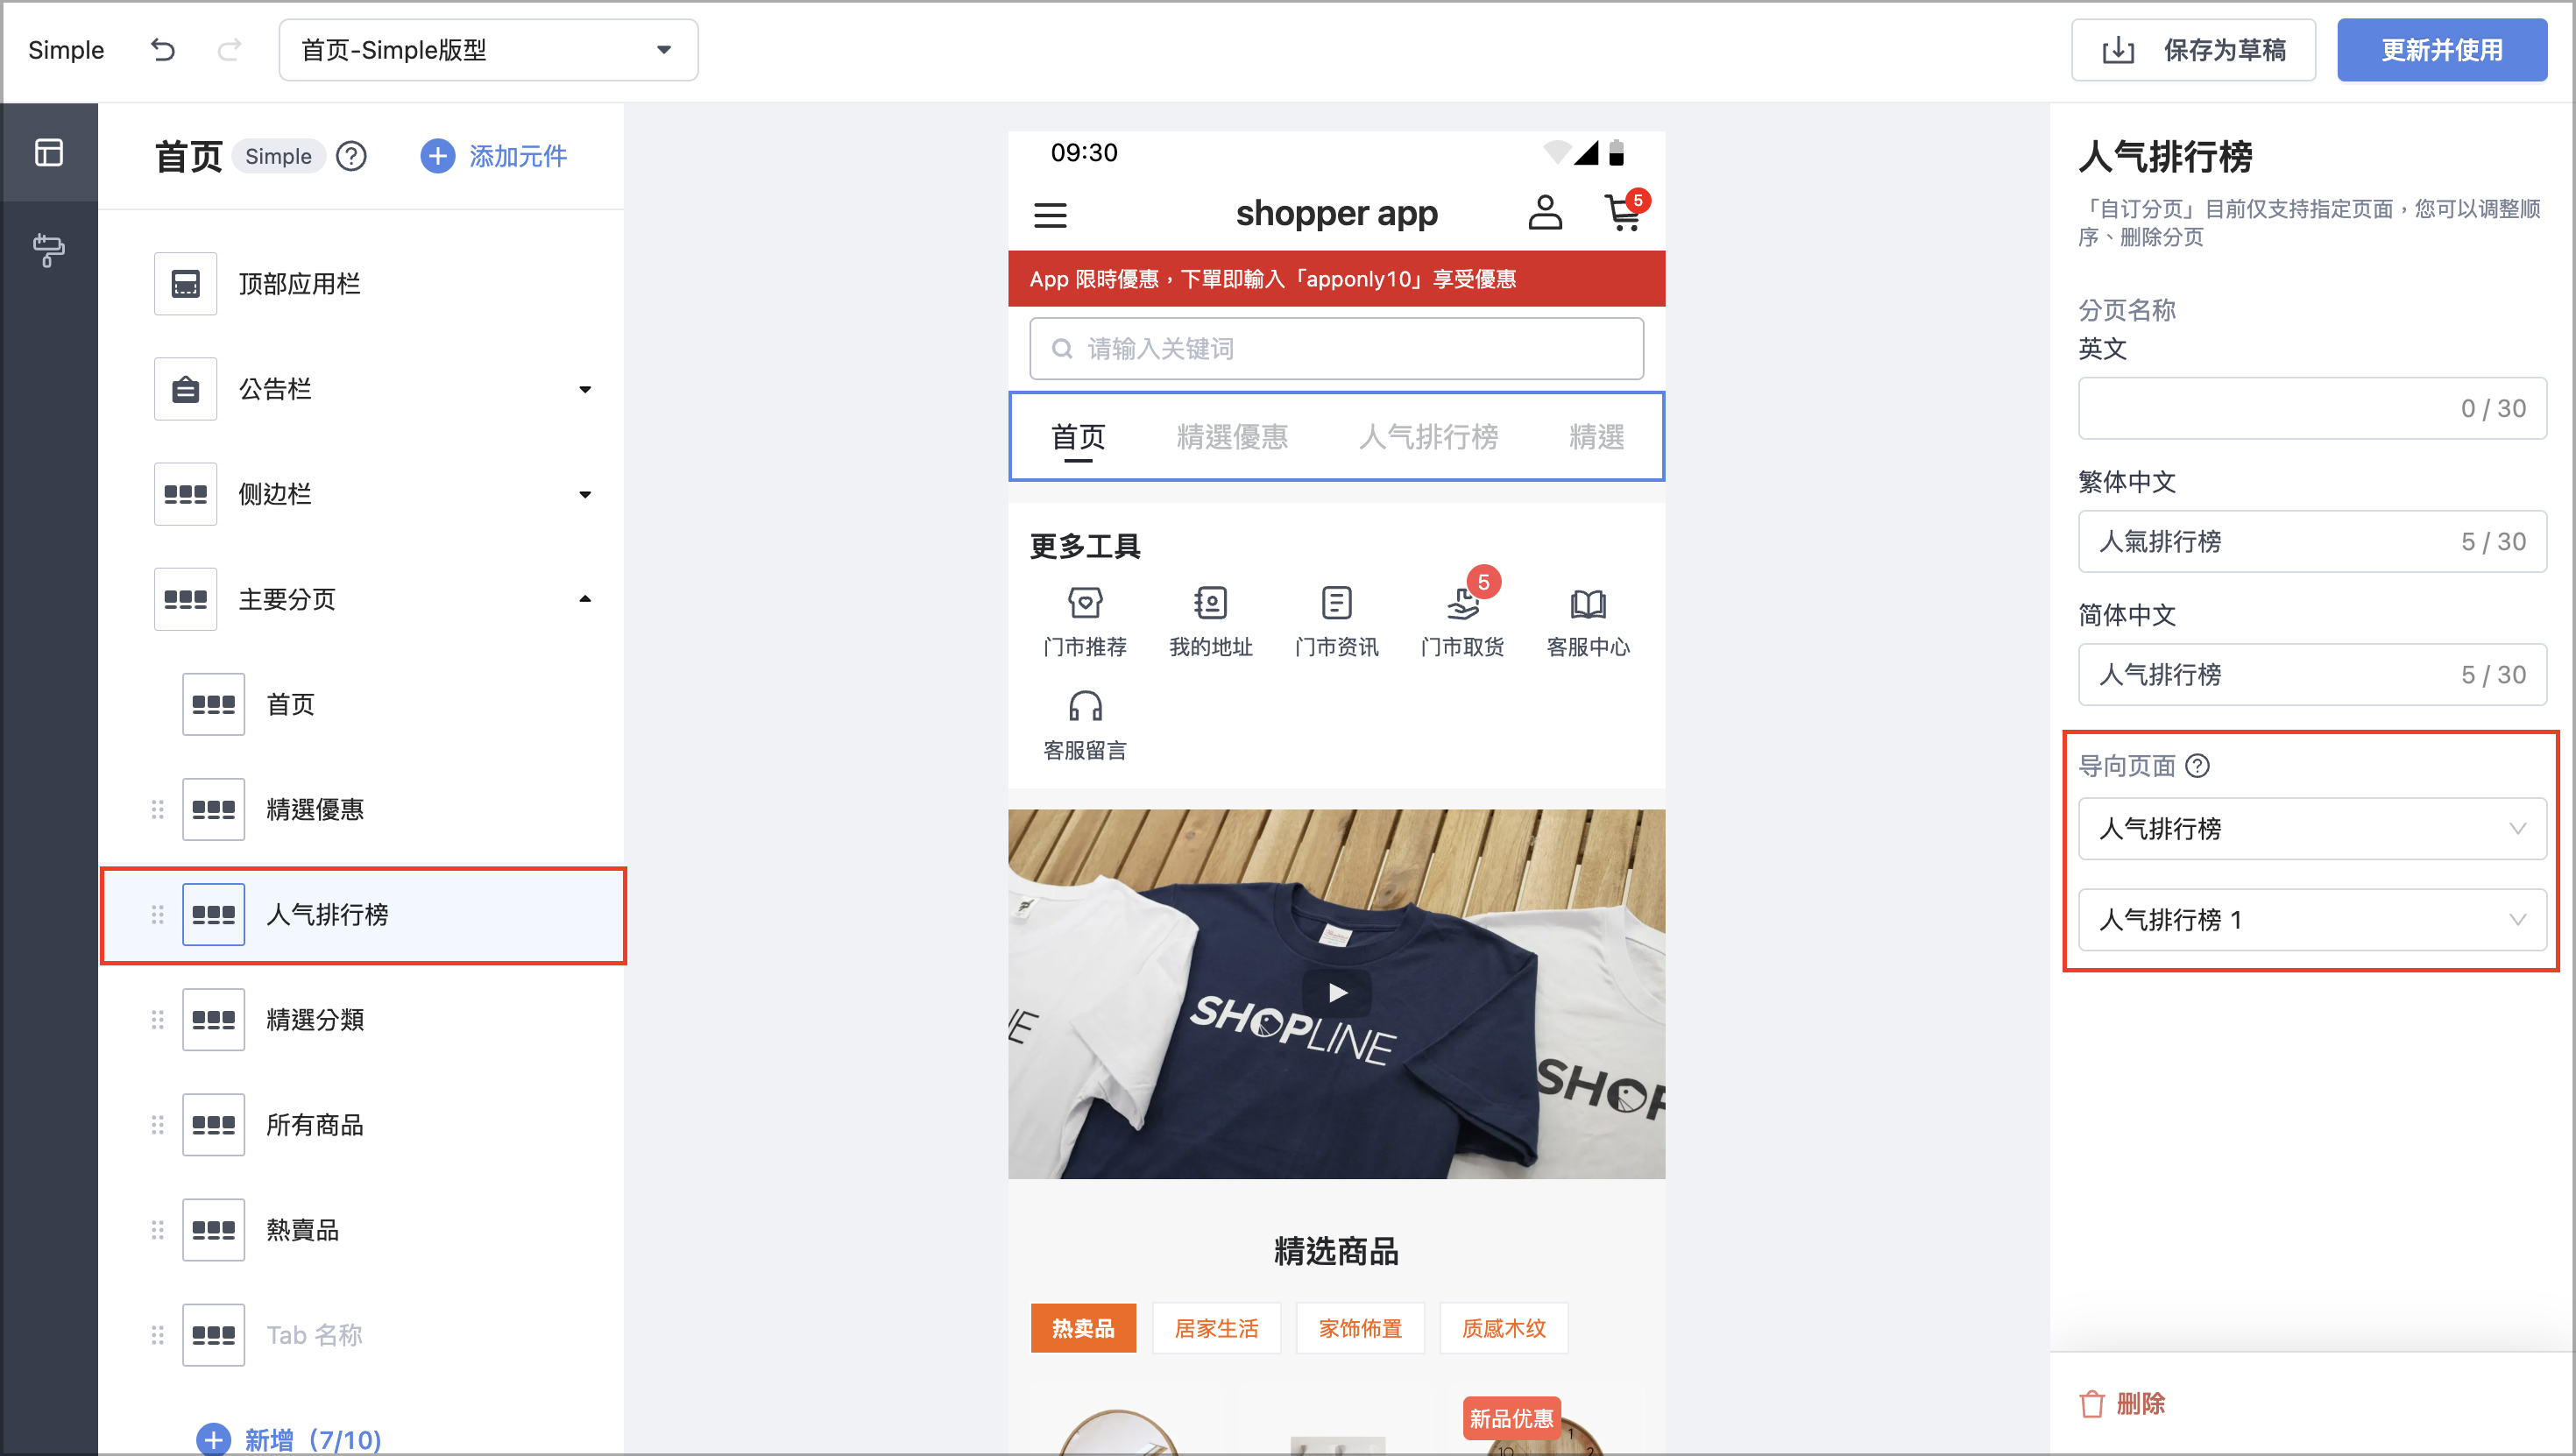Screen dimensions: 2576x1456
Task: Switch to 人气排行榜 tab in preview
Action: (1428, 436)
